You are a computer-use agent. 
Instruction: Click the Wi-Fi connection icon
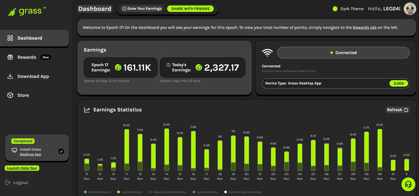click(x=267, y=53)
